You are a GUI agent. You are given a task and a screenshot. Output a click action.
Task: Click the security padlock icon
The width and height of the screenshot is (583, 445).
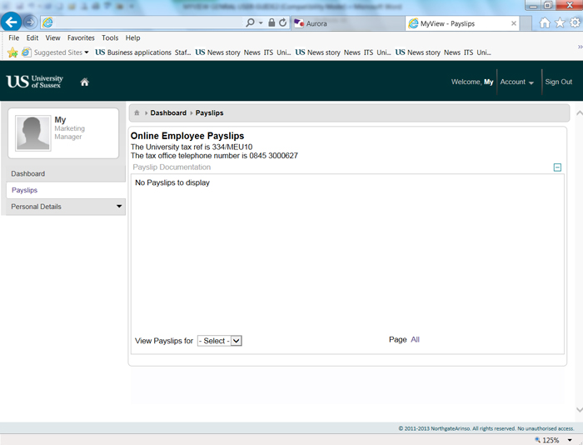coord(272,22)
